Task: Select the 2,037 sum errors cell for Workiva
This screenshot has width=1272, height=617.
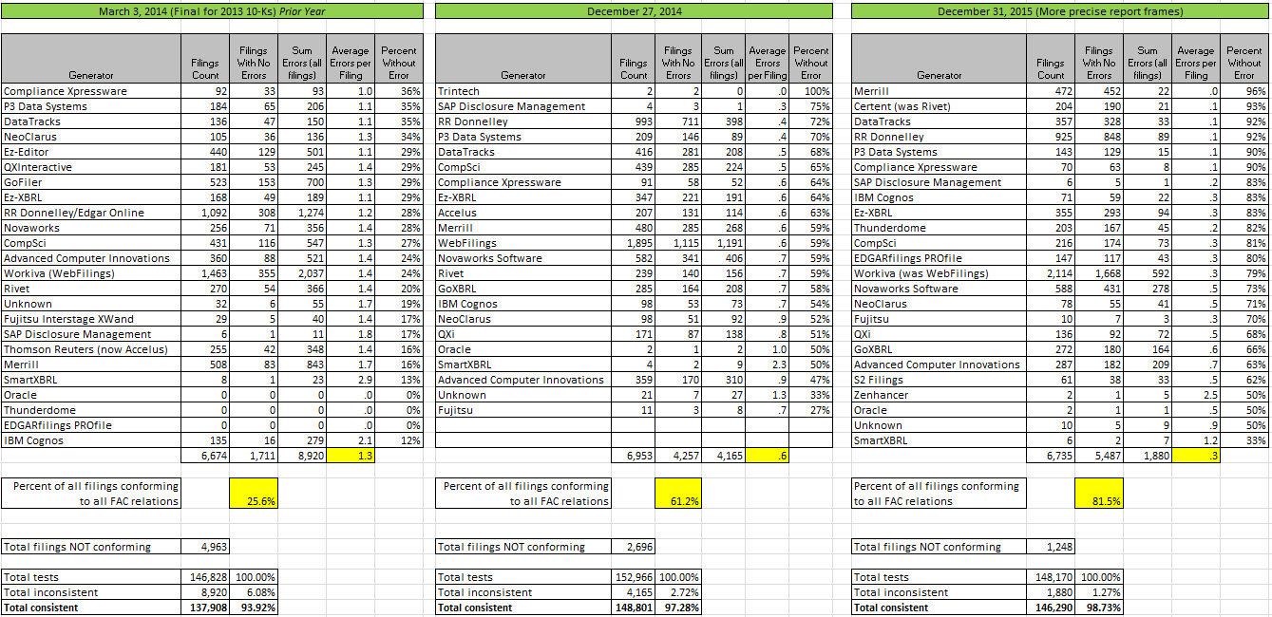Action: (x=301, y=273)
